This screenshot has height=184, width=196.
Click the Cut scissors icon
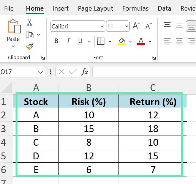pyautogui.click(x=30, y=22)
